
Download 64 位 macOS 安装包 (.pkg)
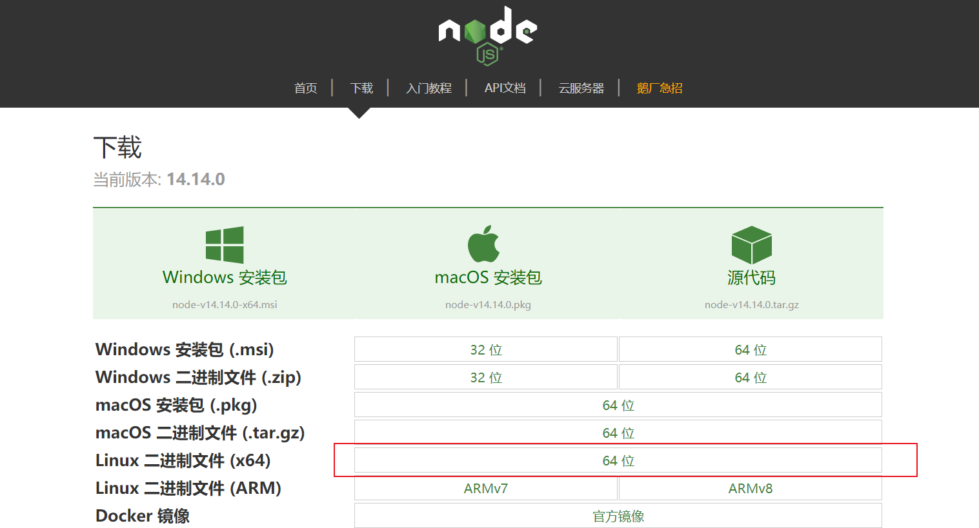coord(618,405)
